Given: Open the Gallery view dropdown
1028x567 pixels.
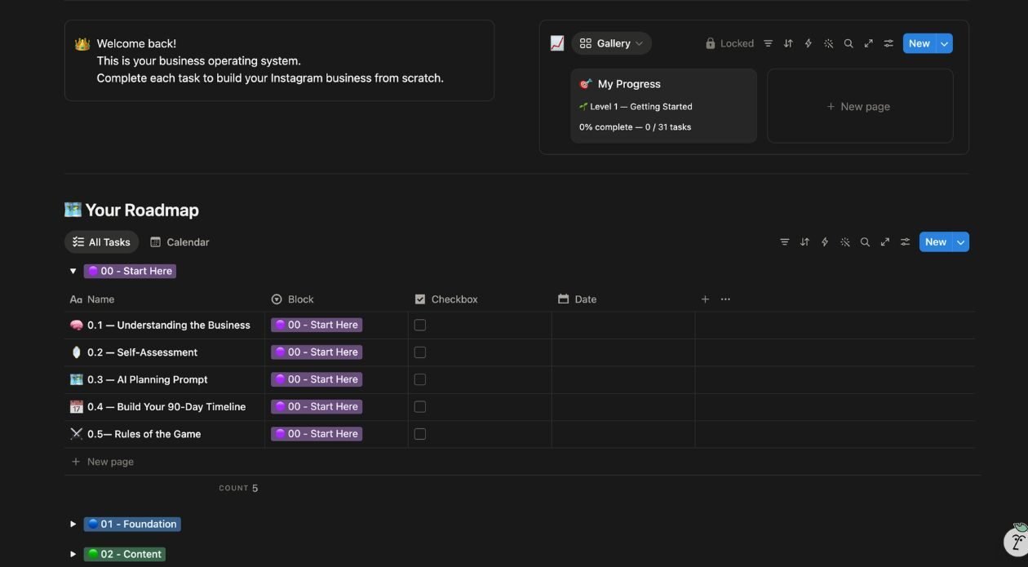Looking at the screenshot, I should (612, 44).
